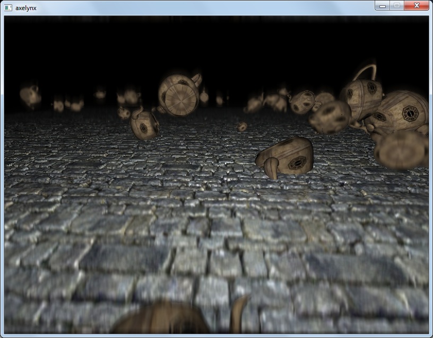
Task: Click the pair of distant teapots at left
Action: tap(69, 104)
